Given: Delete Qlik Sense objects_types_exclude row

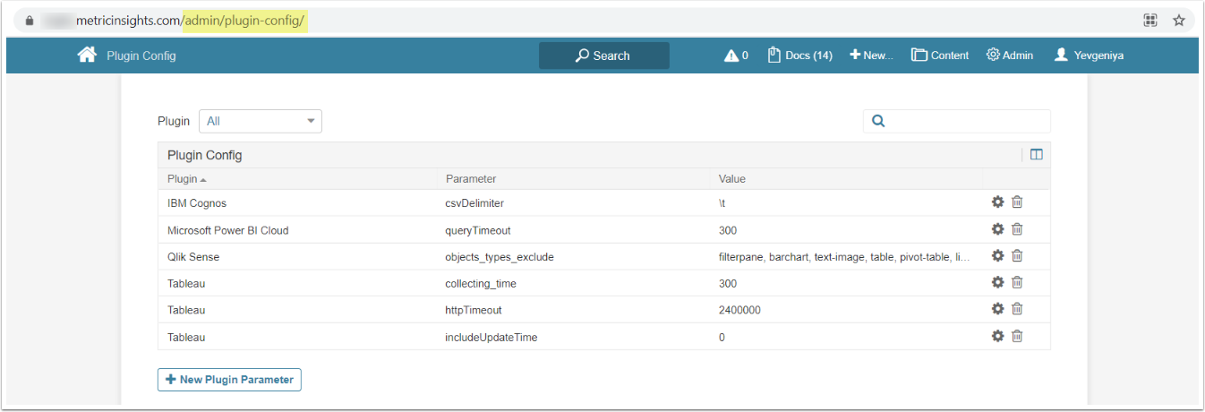Looking at the screenshot, I should pos(1017,256).
